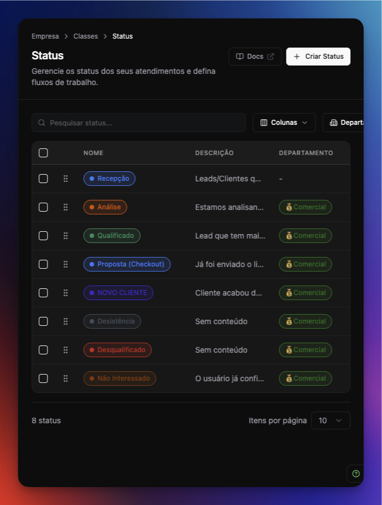Click Comercial tag in Qualificado row
Viewport: 382px width, 505px height.
point(305,236)
